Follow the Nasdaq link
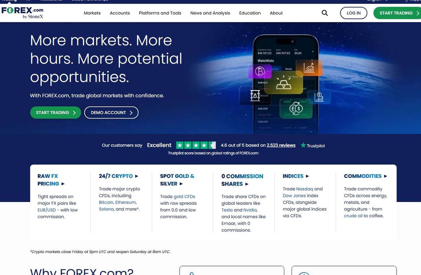This screenshot has width=421, height=275. (305, 189)
